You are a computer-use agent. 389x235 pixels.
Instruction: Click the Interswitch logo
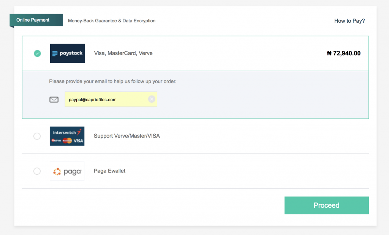67,136
